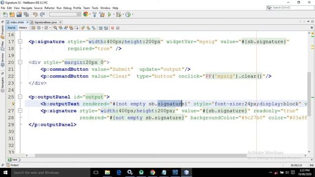Open the Profile Project dropdown arrow

coord(132,14)
